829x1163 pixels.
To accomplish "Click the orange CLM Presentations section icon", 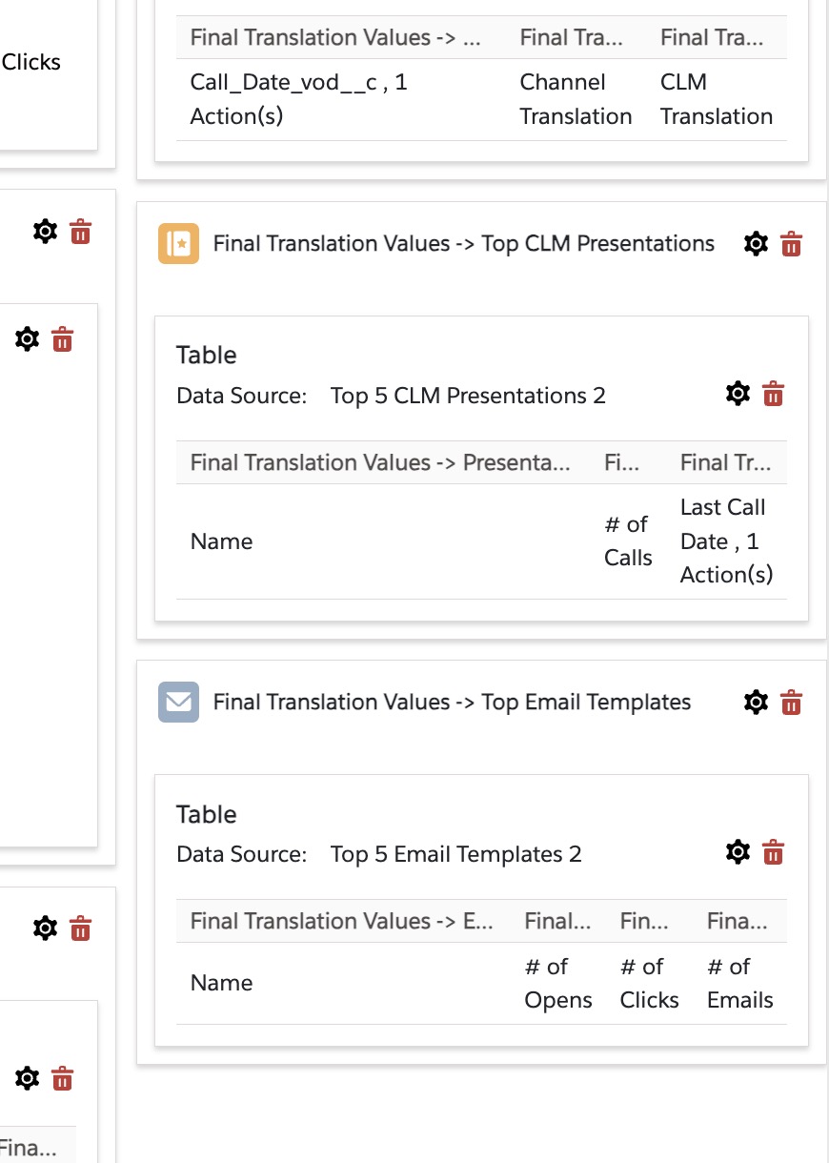I will (x=178, y=244).
